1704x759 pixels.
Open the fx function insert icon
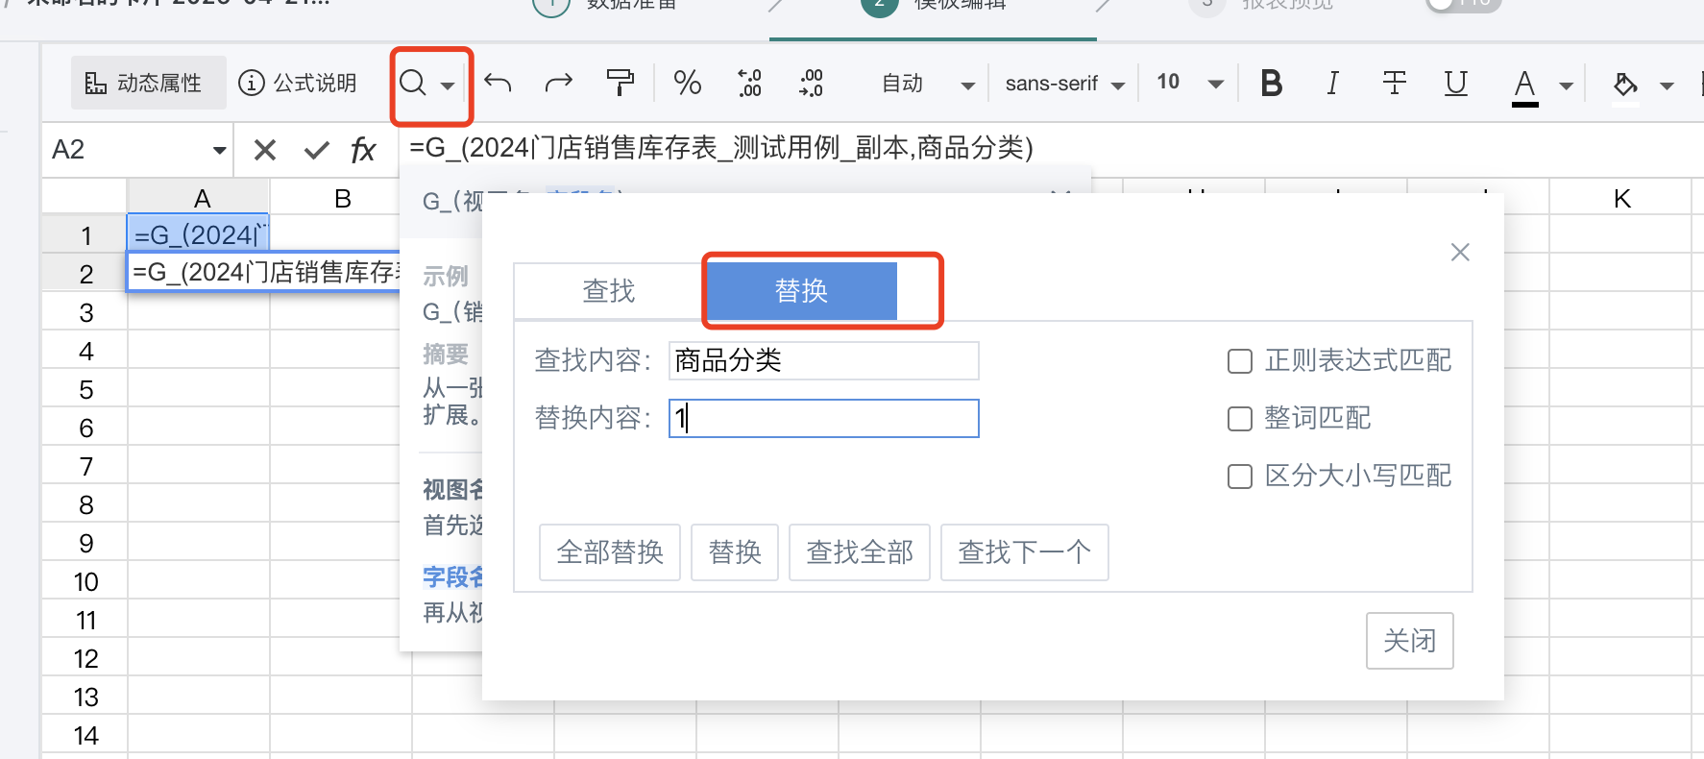point(363,150)
